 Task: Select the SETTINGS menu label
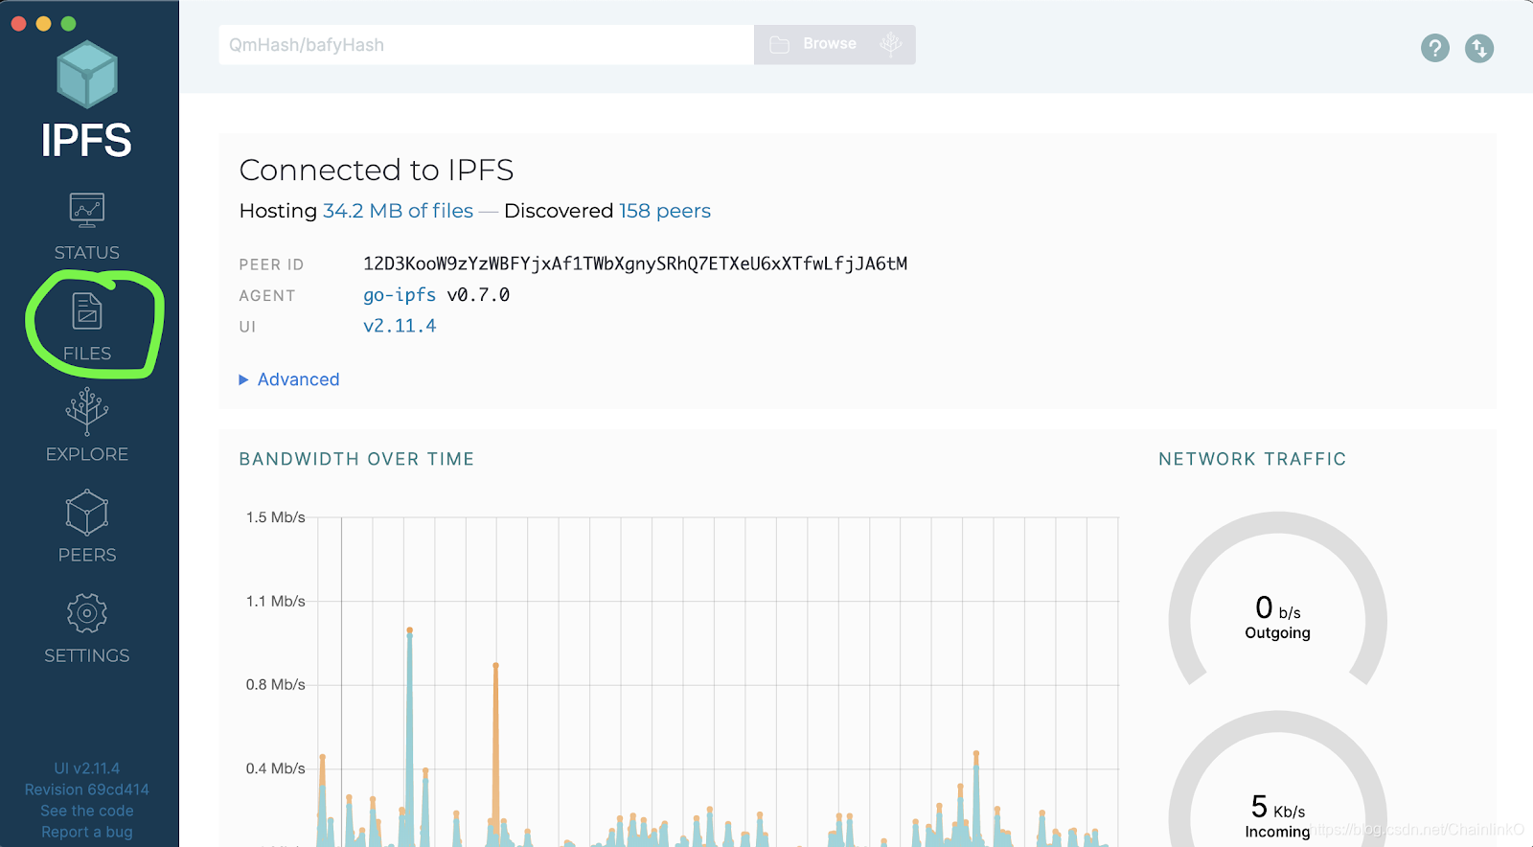tap(87, 655)
